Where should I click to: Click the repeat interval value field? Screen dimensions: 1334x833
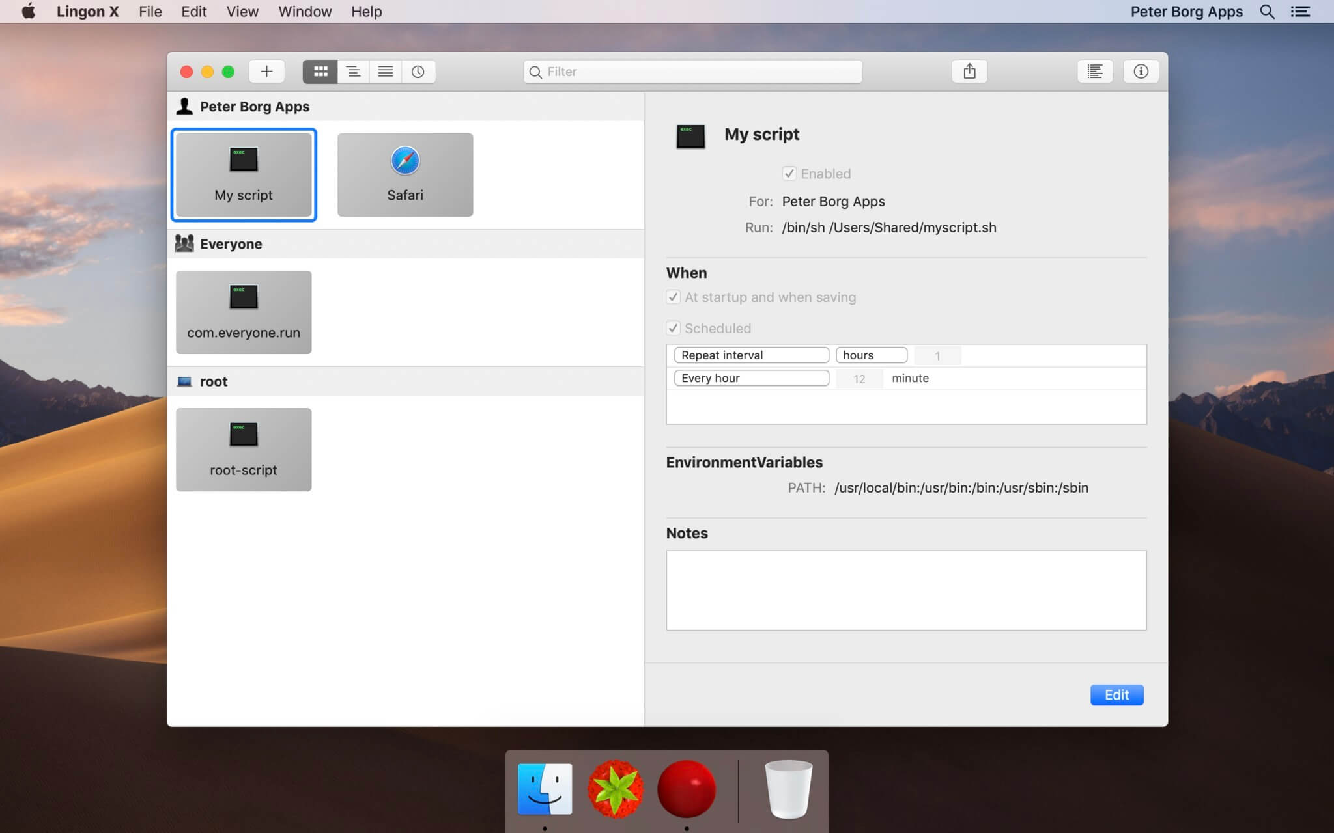[937, 355]
